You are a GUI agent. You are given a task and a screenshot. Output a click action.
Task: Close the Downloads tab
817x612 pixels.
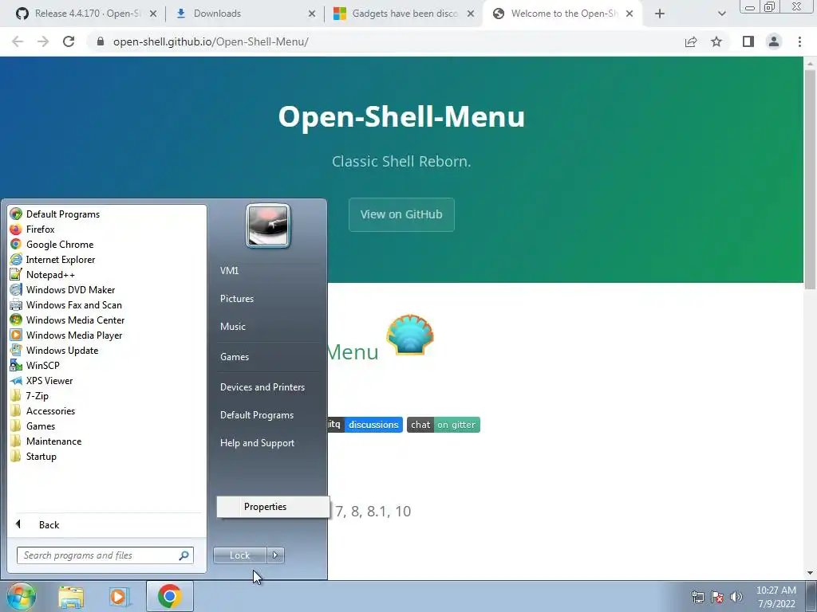pyautogui.click(x=312, y=14)
